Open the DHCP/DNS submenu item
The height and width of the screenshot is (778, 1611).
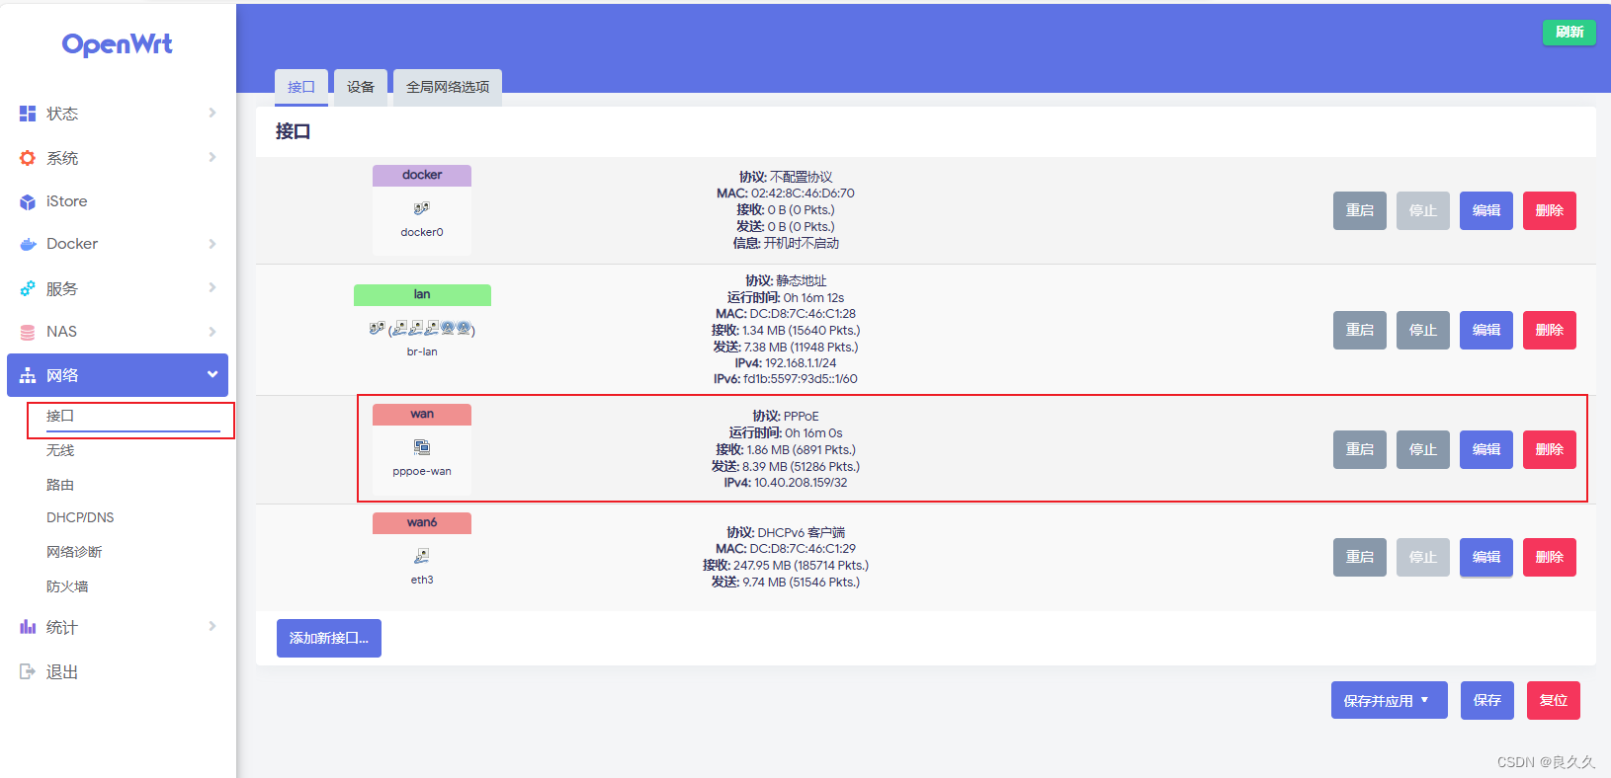pos(80,517)
